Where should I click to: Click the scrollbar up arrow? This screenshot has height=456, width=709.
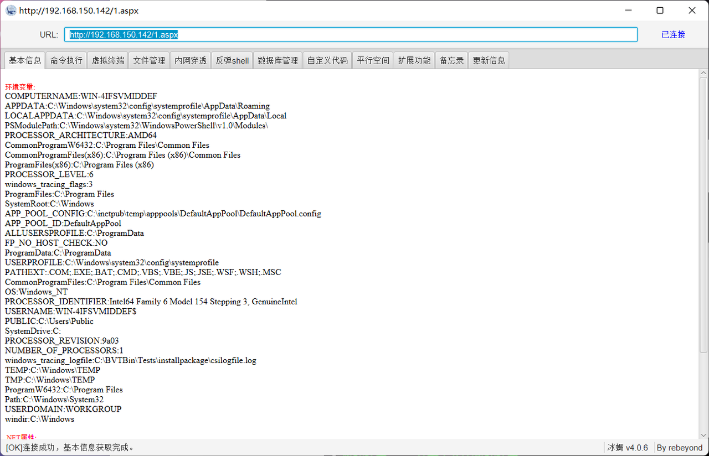pyautogui.click(x=703, y=73)
